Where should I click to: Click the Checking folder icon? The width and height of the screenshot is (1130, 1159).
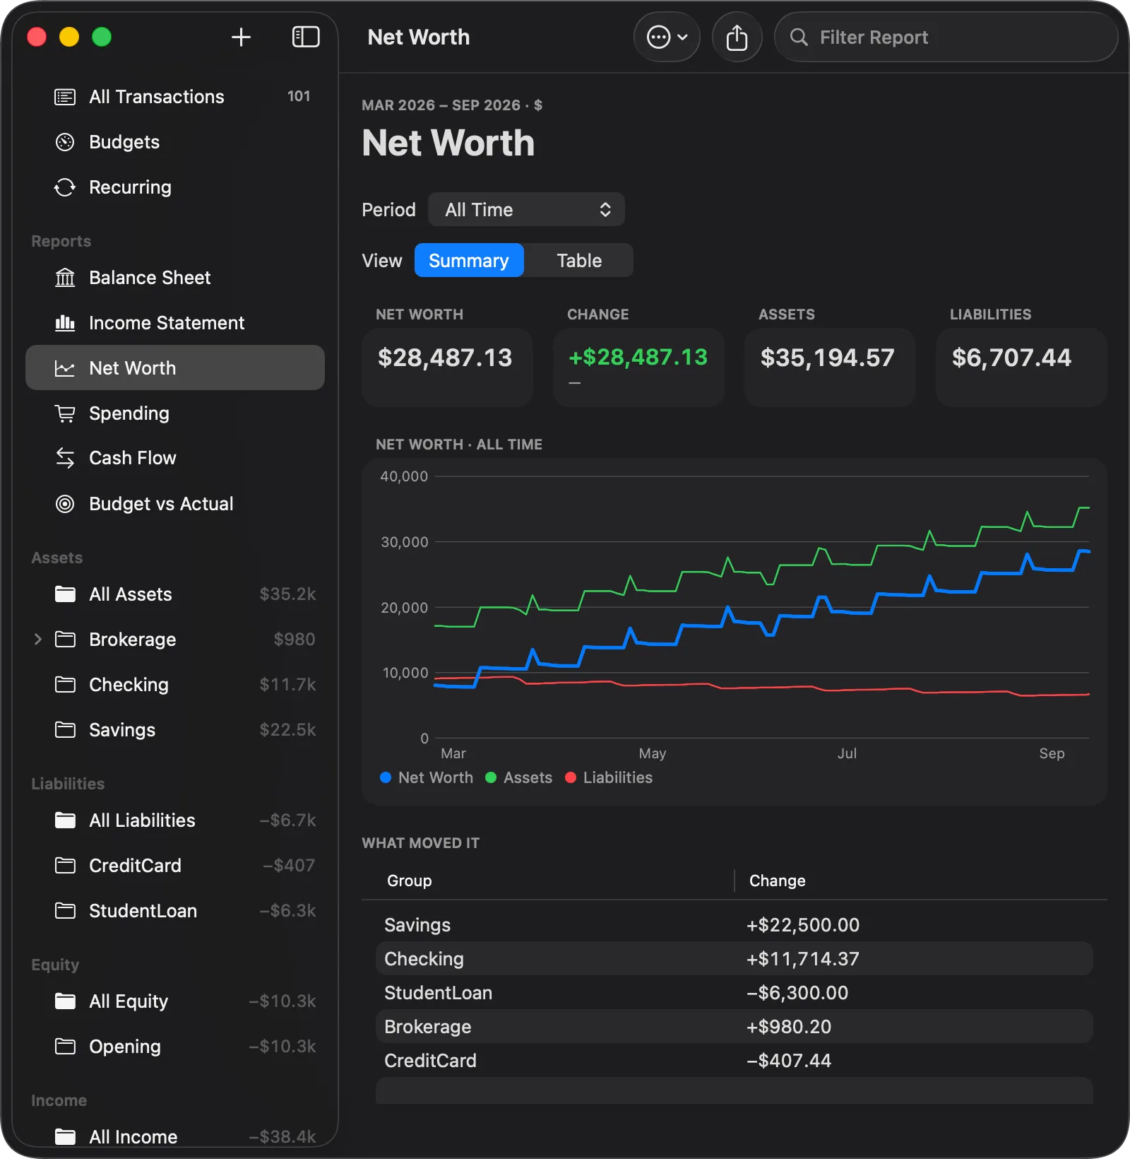click(x=65, y=685)
